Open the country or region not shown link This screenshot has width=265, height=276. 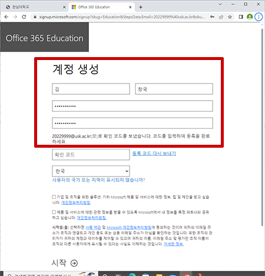coord(98,180)
